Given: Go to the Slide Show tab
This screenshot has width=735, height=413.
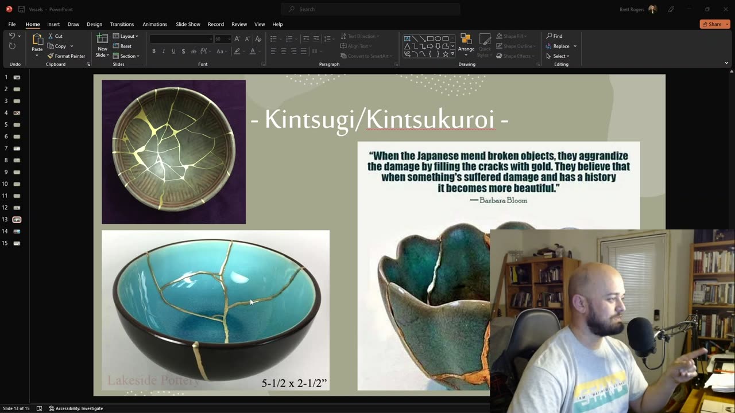Looking at the screenshot, I should point(188,24).
